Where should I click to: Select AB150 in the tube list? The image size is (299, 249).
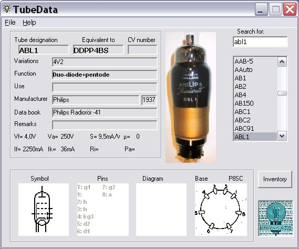click(255, 103)
